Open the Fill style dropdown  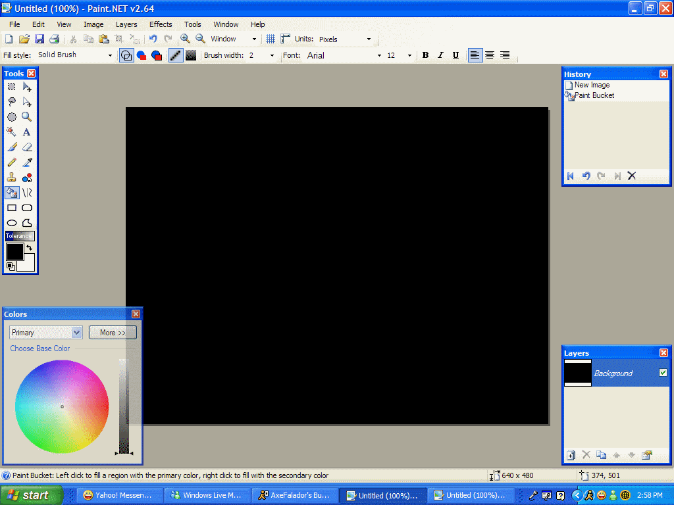(110, 56)
